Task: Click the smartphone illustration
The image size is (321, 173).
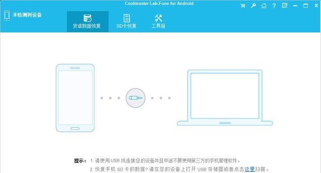Action: coord(75,98)
